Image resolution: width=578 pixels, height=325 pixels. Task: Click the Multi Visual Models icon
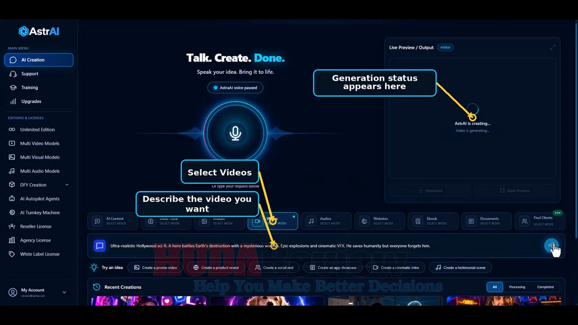click(12, 157)
